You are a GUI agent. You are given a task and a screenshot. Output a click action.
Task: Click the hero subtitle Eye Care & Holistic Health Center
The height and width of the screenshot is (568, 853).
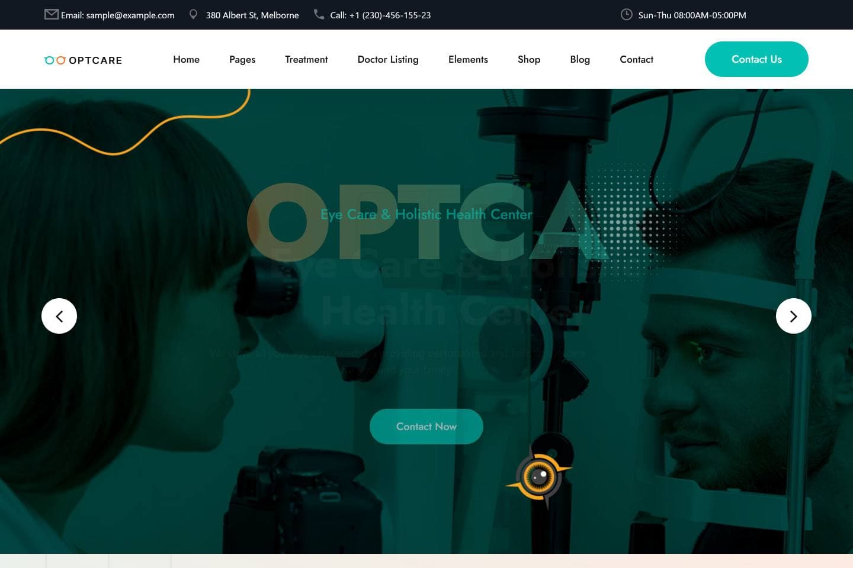[x=426, y=215]
